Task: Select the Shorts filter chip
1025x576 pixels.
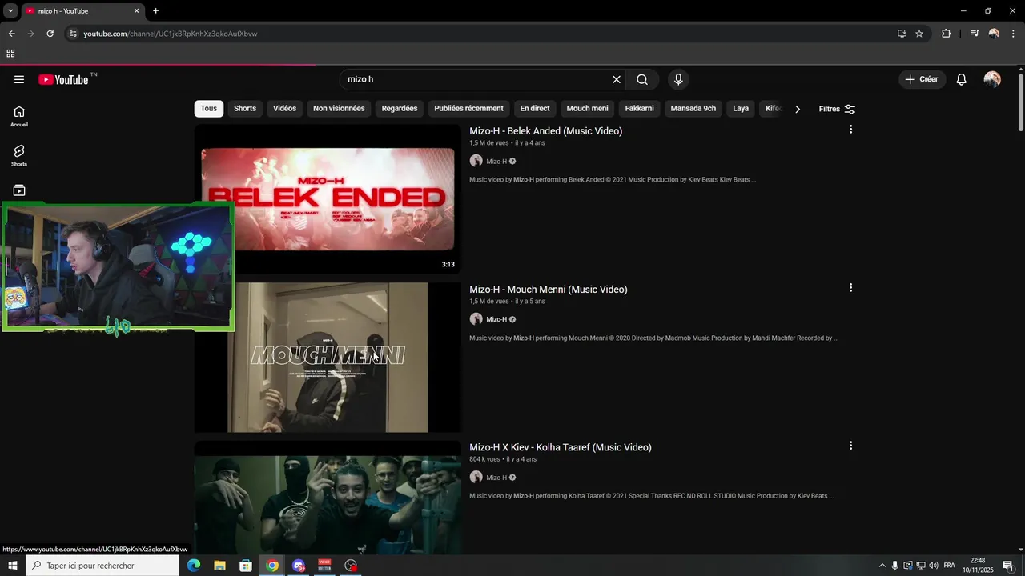Action: point(245,109)
